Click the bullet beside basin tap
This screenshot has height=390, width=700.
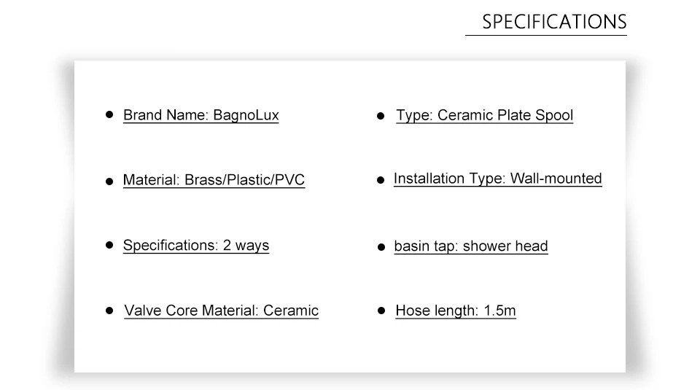click(381, 247)
